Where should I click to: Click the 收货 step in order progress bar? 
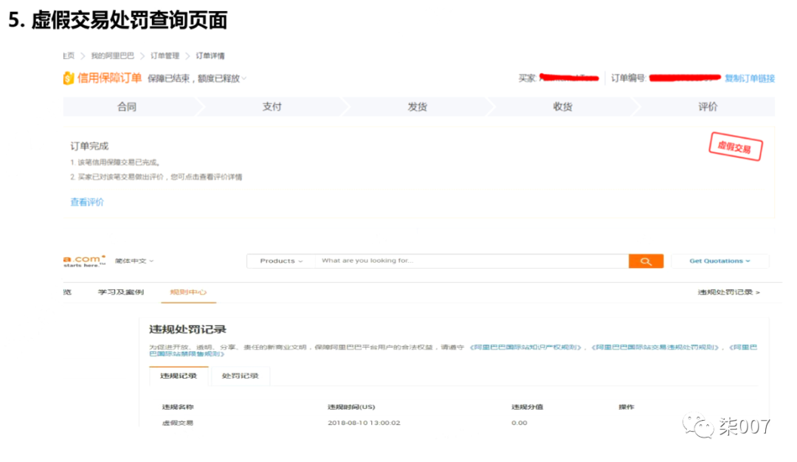click(x=562, y=106)
